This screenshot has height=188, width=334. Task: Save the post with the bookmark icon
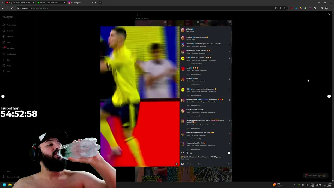(229, 153)
